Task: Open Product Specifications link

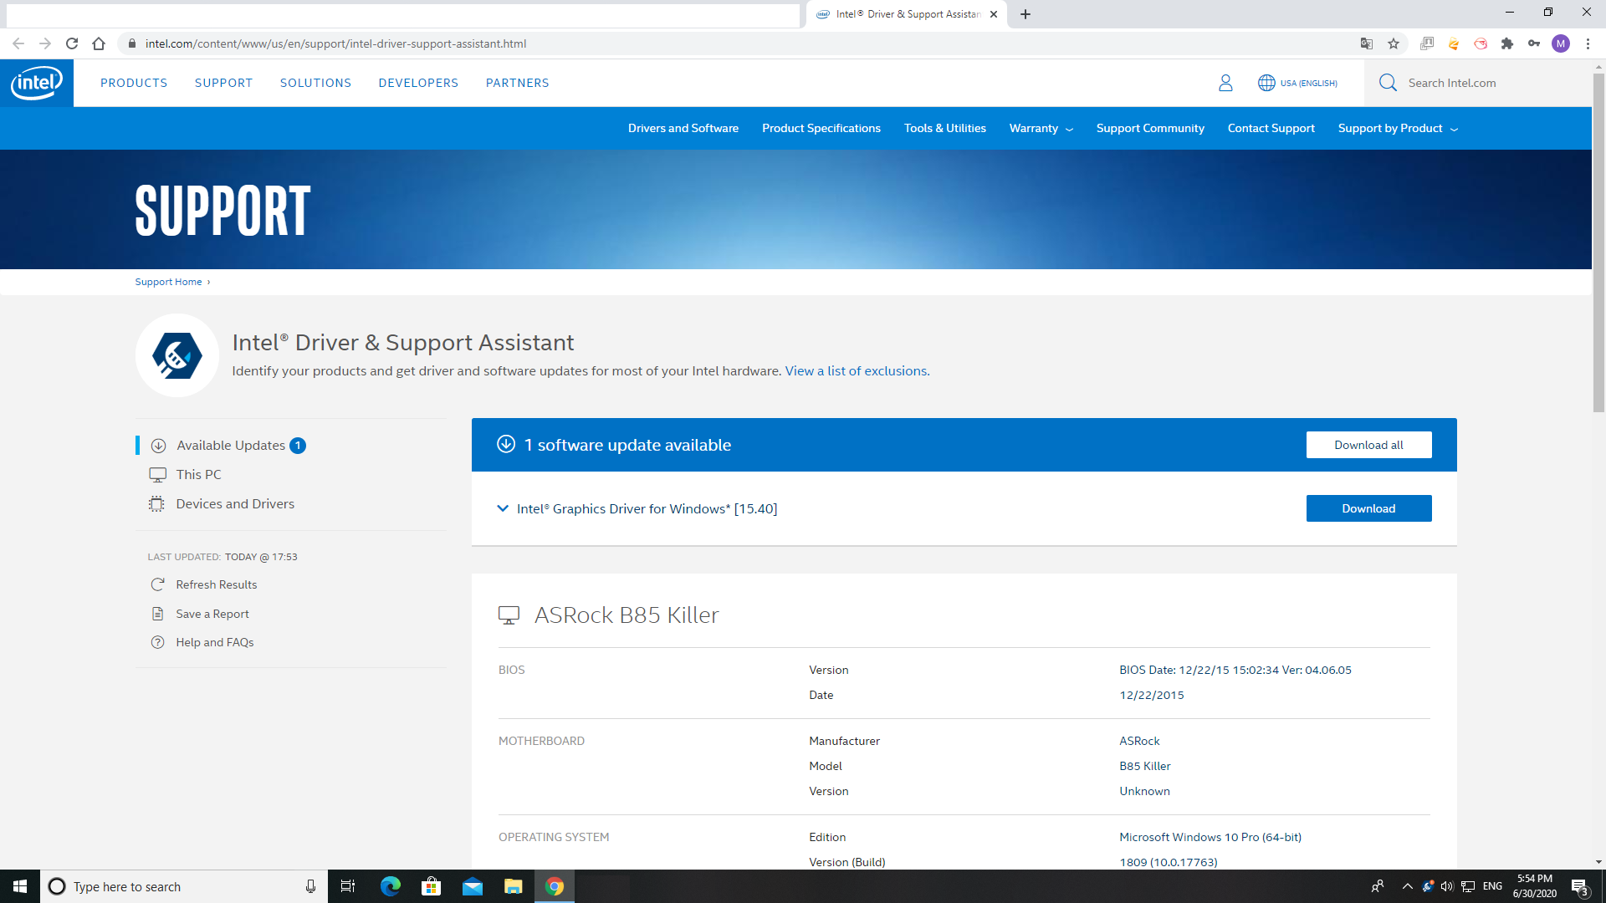Action: point(821,128)
